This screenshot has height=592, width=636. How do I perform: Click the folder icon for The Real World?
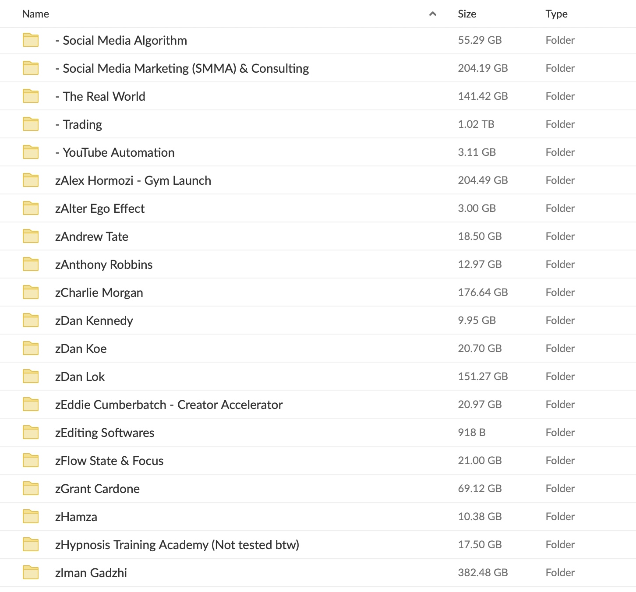coord(30,96)
